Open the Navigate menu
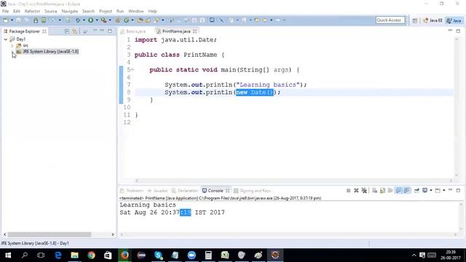This screenshot has height=262, width=466. [70, 12]
